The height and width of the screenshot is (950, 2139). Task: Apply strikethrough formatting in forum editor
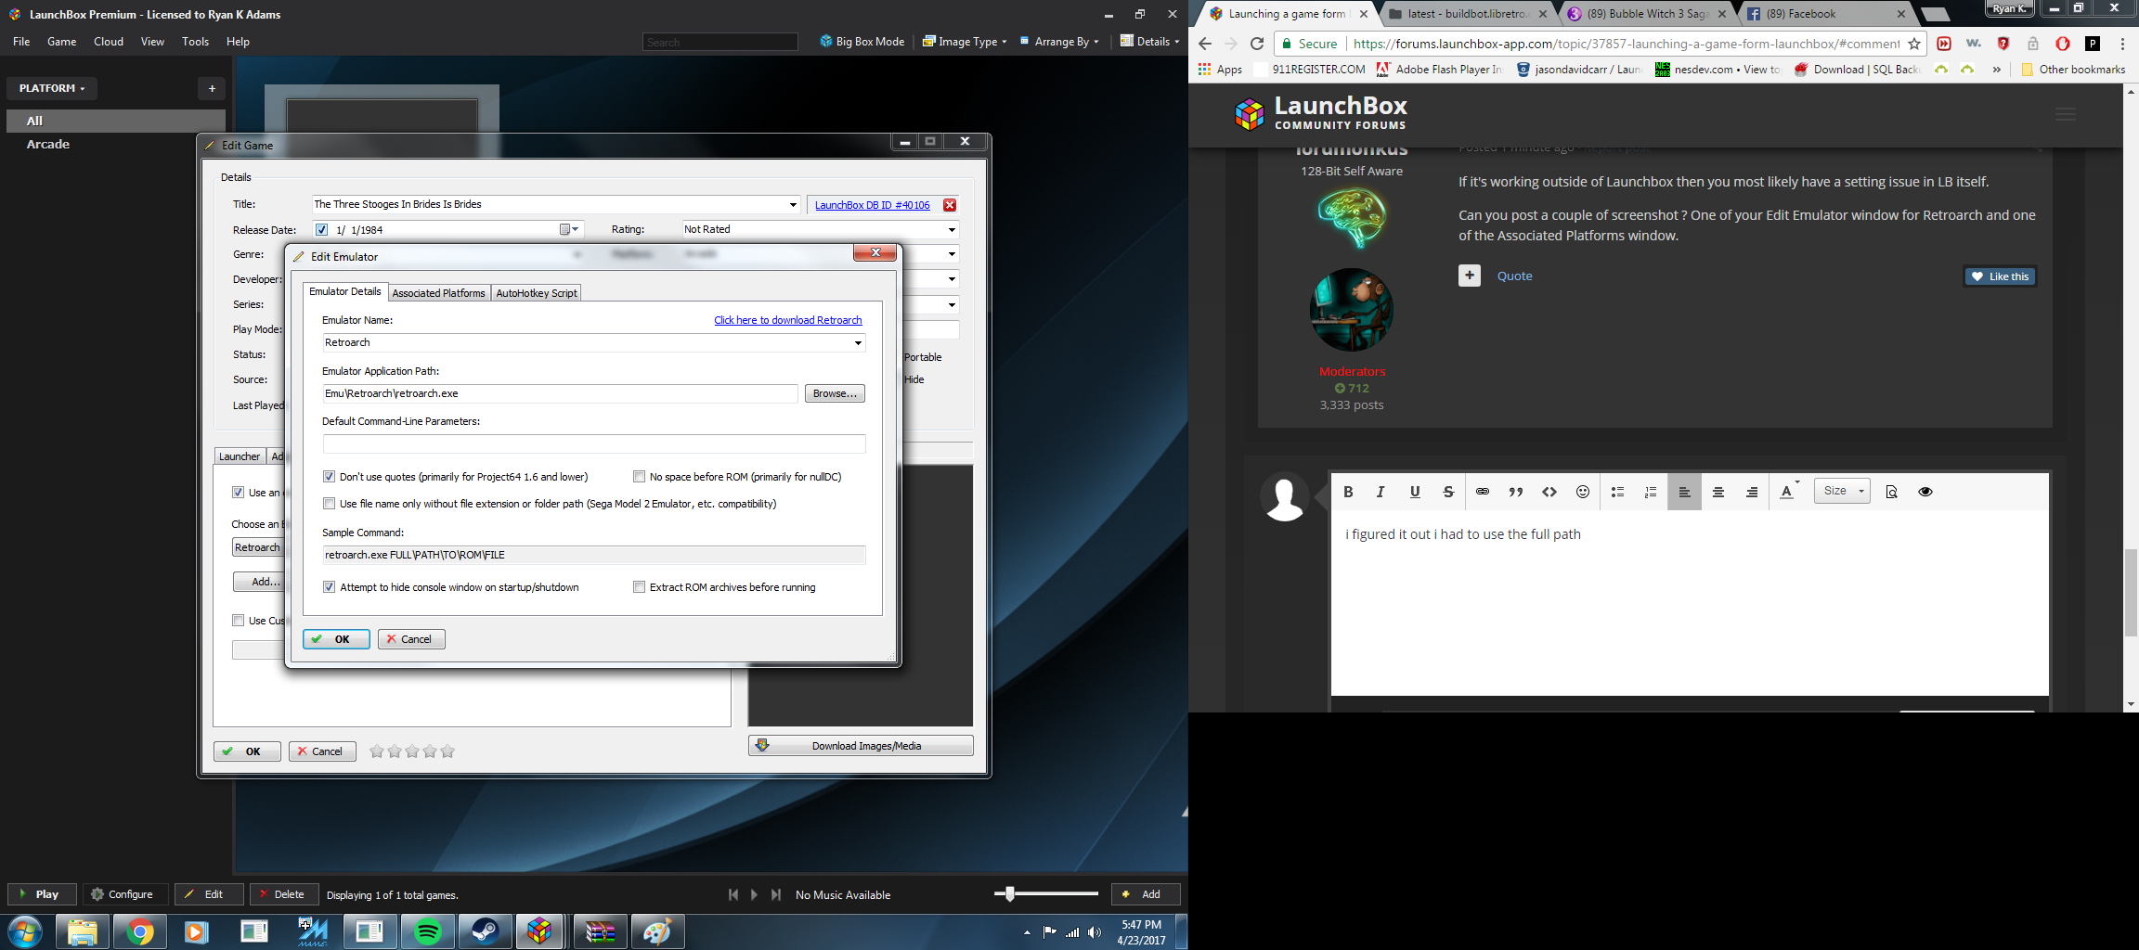pos(1448,492)
